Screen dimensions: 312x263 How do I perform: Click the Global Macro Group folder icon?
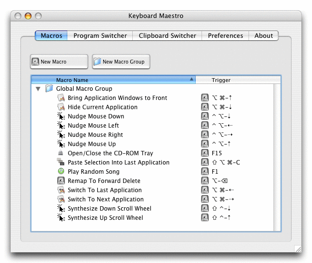click(49, 88)
